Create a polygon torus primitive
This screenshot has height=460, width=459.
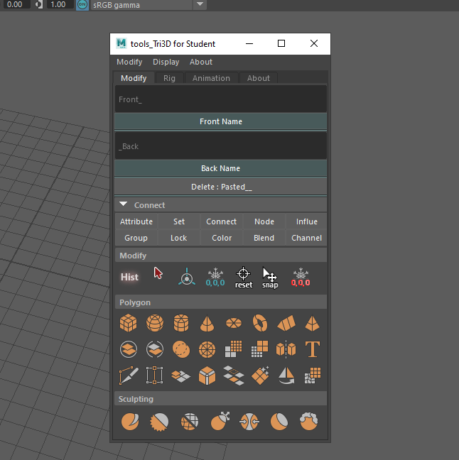260,323
